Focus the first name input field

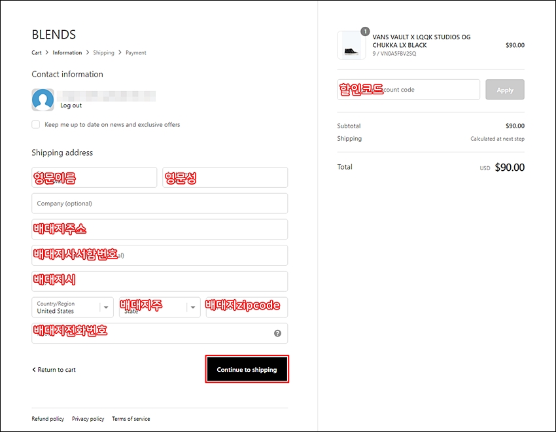tap(94, 177)
